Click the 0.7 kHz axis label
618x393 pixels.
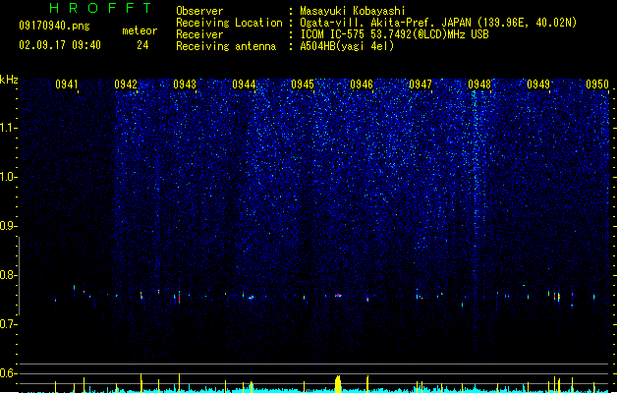pyautogui.click(x=9, y=324)
